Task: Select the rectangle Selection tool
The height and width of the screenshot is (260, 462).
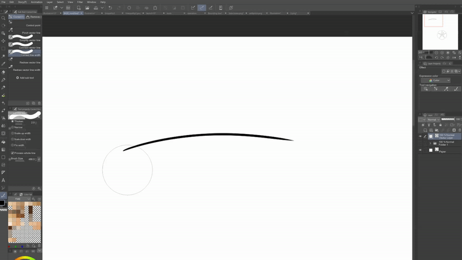Action: 3,49
